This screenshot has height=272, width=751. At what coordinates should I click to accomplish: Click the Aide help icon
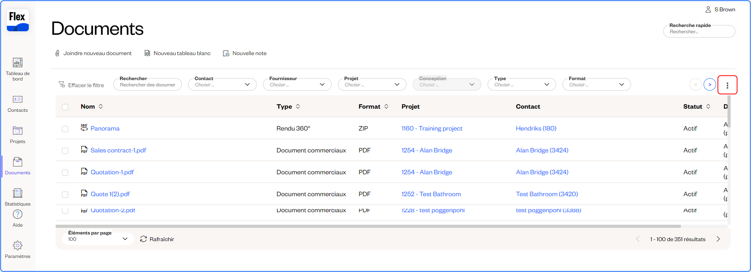[x=18, y=215]
